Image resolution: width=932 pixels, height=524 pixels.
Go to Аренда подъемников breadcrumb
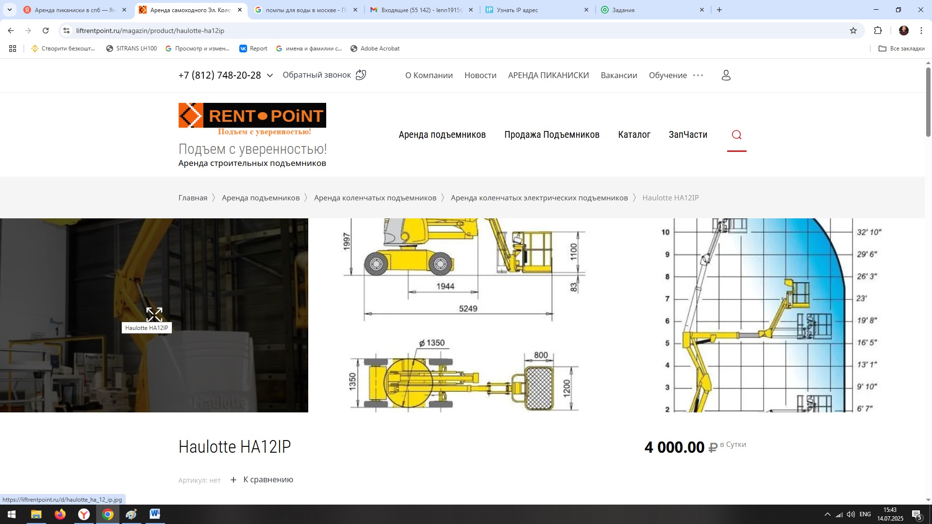point(261,197)
